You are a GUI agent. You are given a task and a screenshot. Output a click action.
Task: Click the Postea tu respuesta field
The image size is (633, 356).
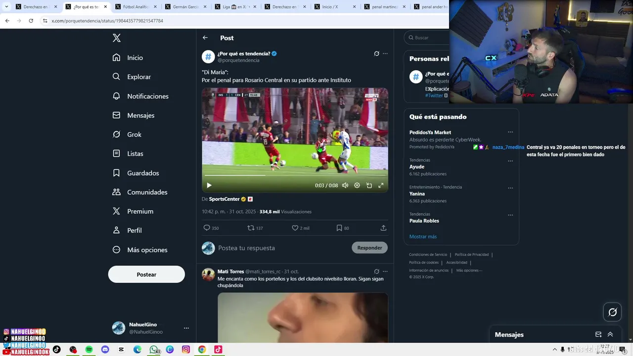[x=282, y=248]
